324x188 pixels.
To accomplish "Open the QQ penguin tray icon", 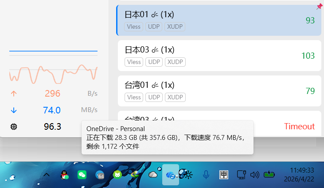I will click(64, 175).
